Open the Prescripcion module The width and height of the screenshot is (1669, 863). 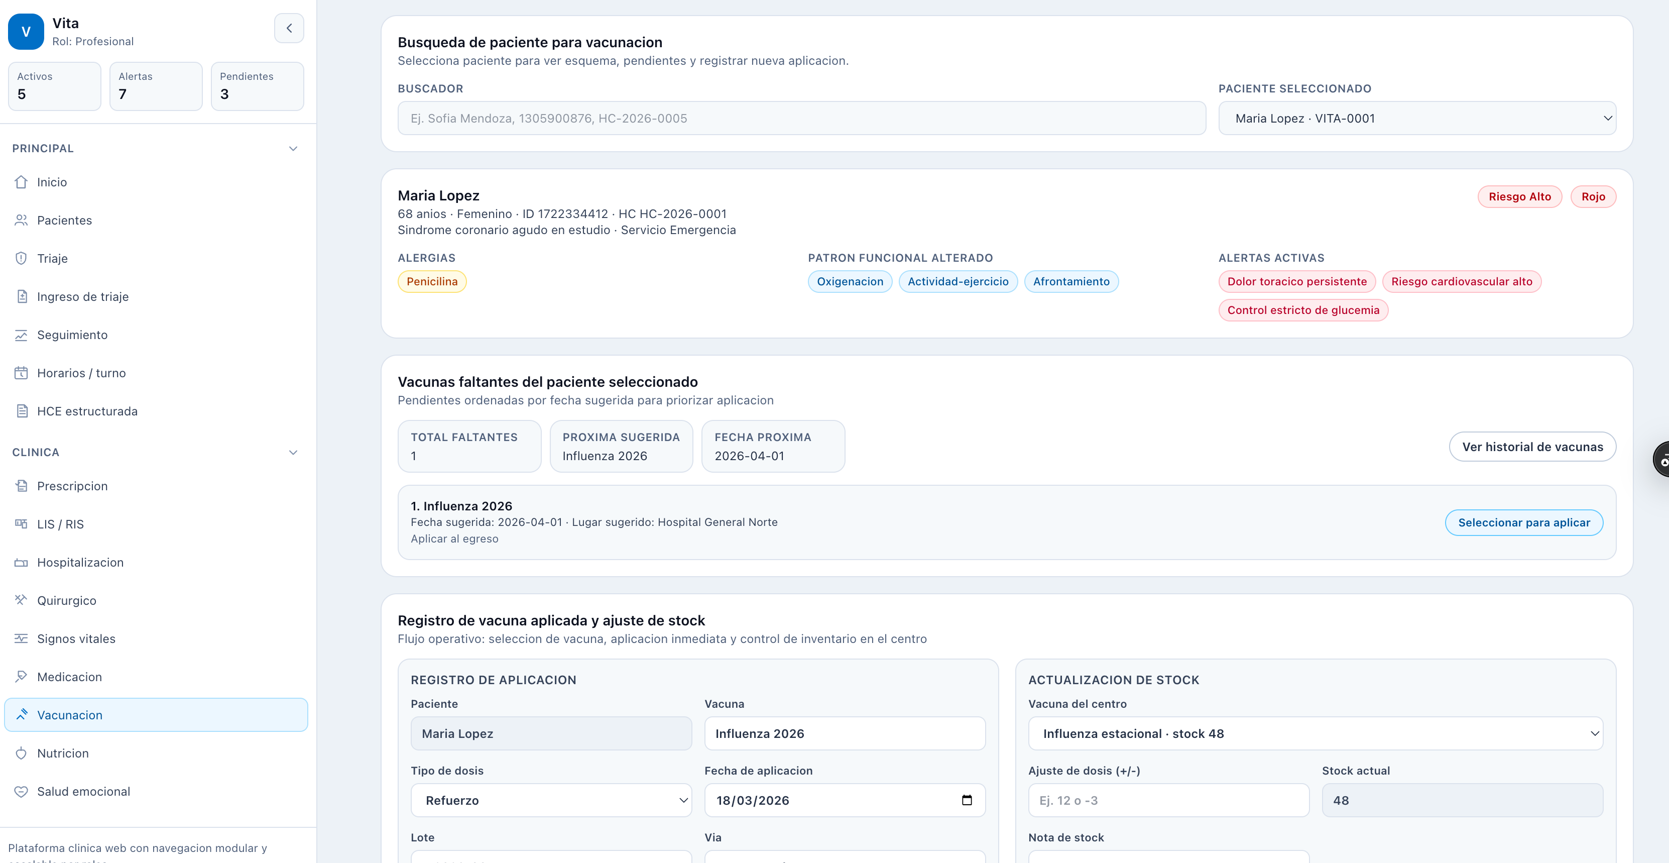156,486
